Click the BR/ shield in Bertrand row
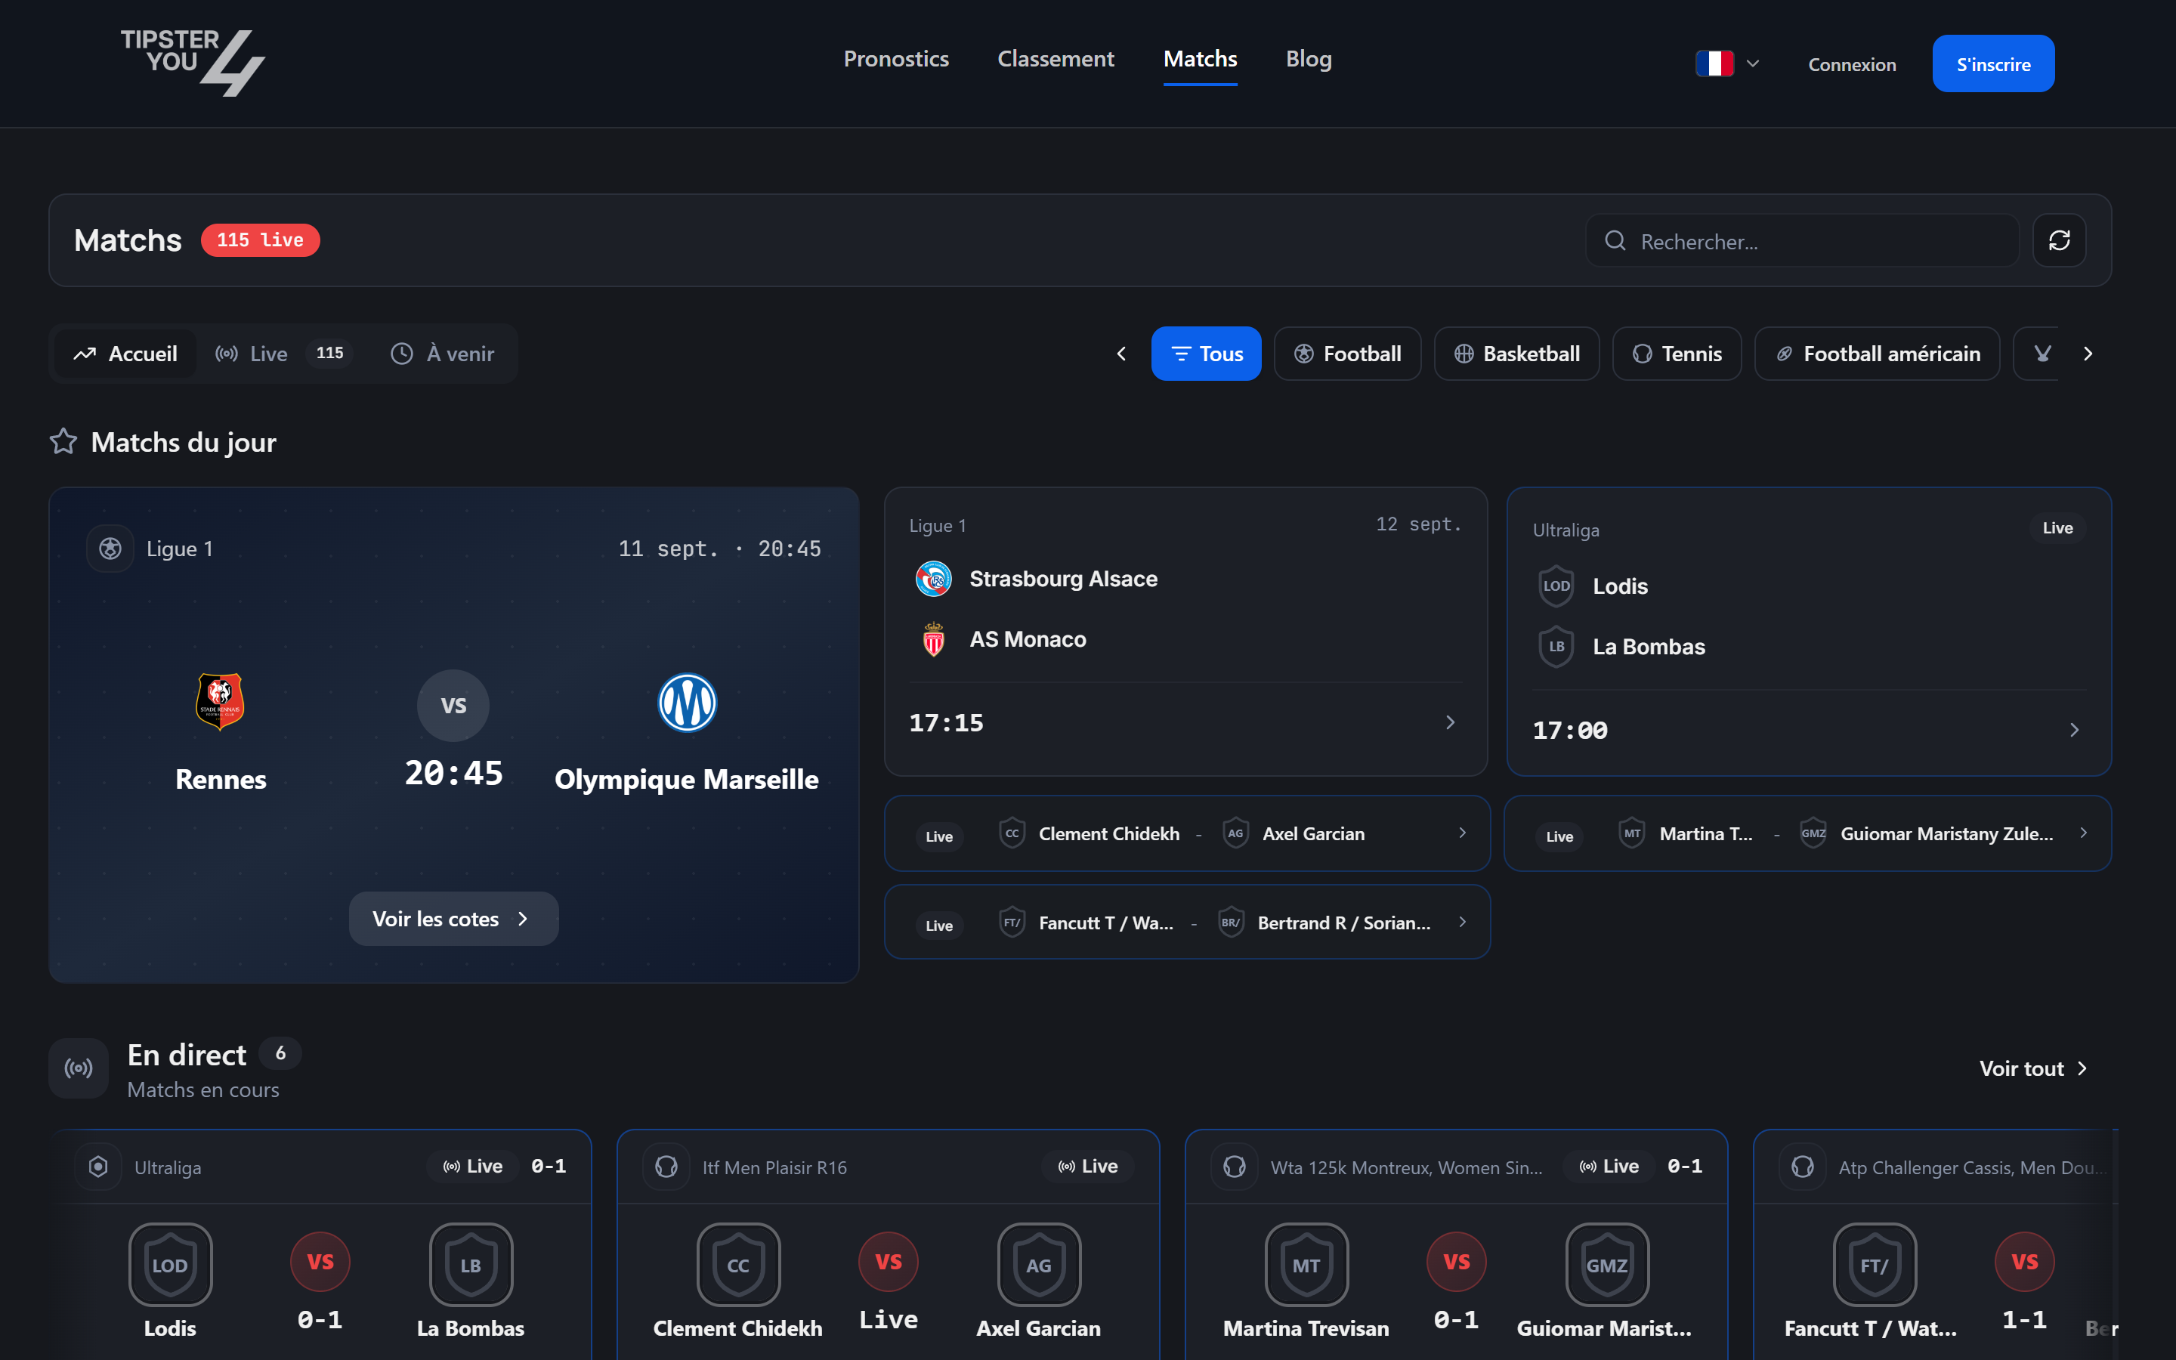 1230,922
